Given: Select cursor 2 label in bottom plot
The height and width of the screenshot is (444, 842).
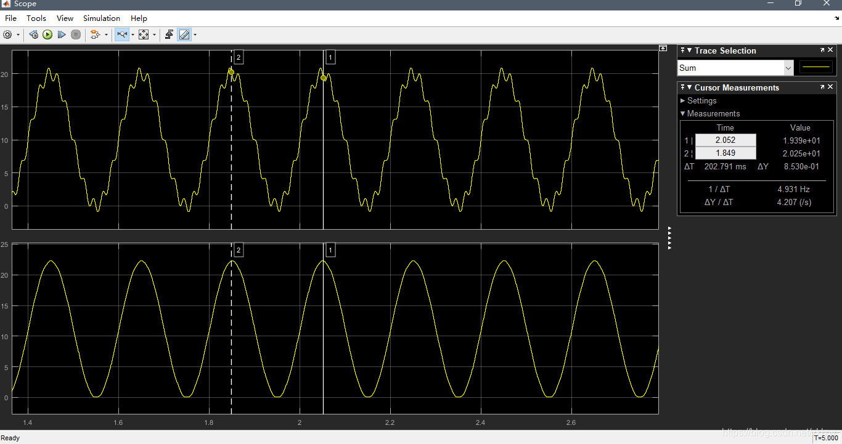Looking at the screenshot, I should pos(239,249).
